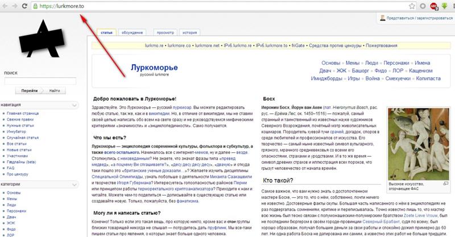The width and height of the screenshot is (455, 237).
Task: Open the Башорг portal link
Action: [360, 71]
